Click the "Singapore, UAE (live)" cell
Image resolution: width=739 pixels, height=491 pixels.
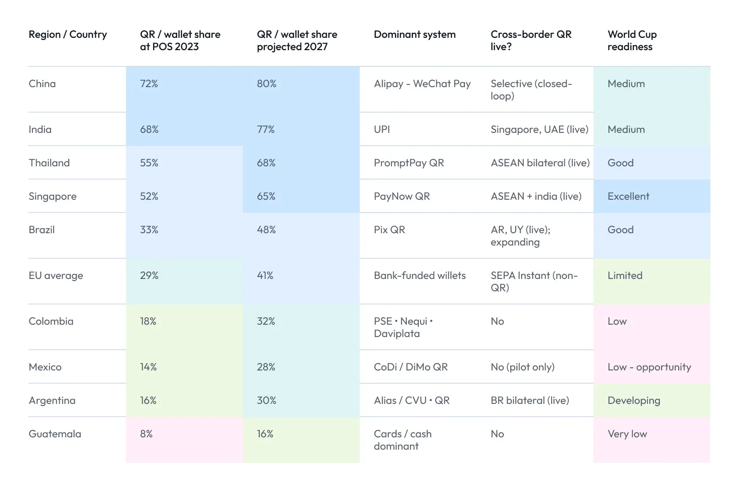coord(539,129)
